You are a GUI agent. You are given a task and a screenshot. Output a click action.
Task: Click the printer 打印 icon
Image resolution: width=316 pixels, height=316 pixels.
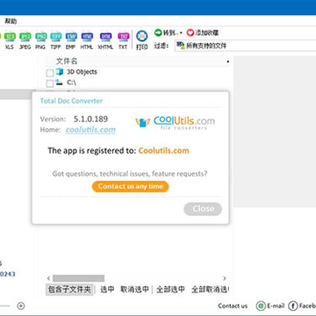[142, 39]
